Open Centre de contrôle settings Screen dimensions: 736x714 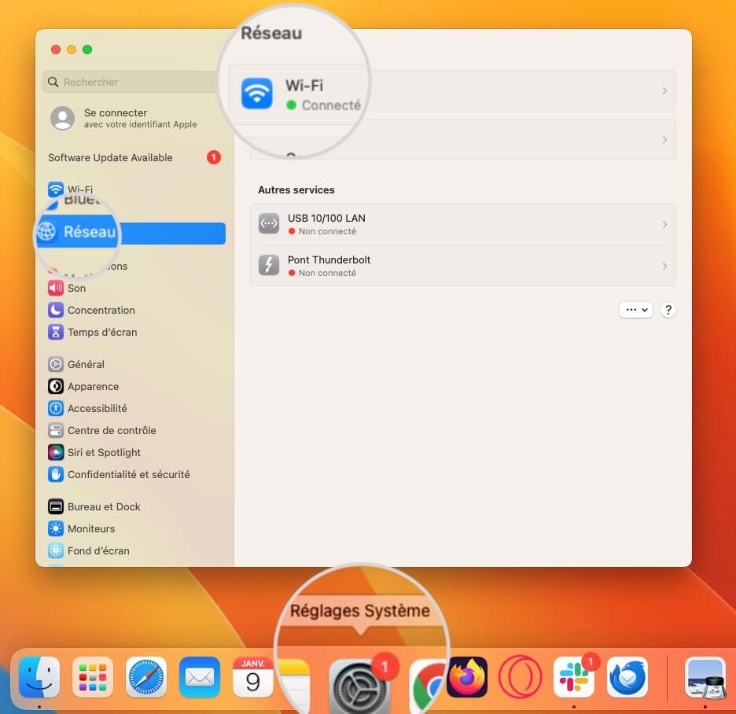[x=102, y=430]
